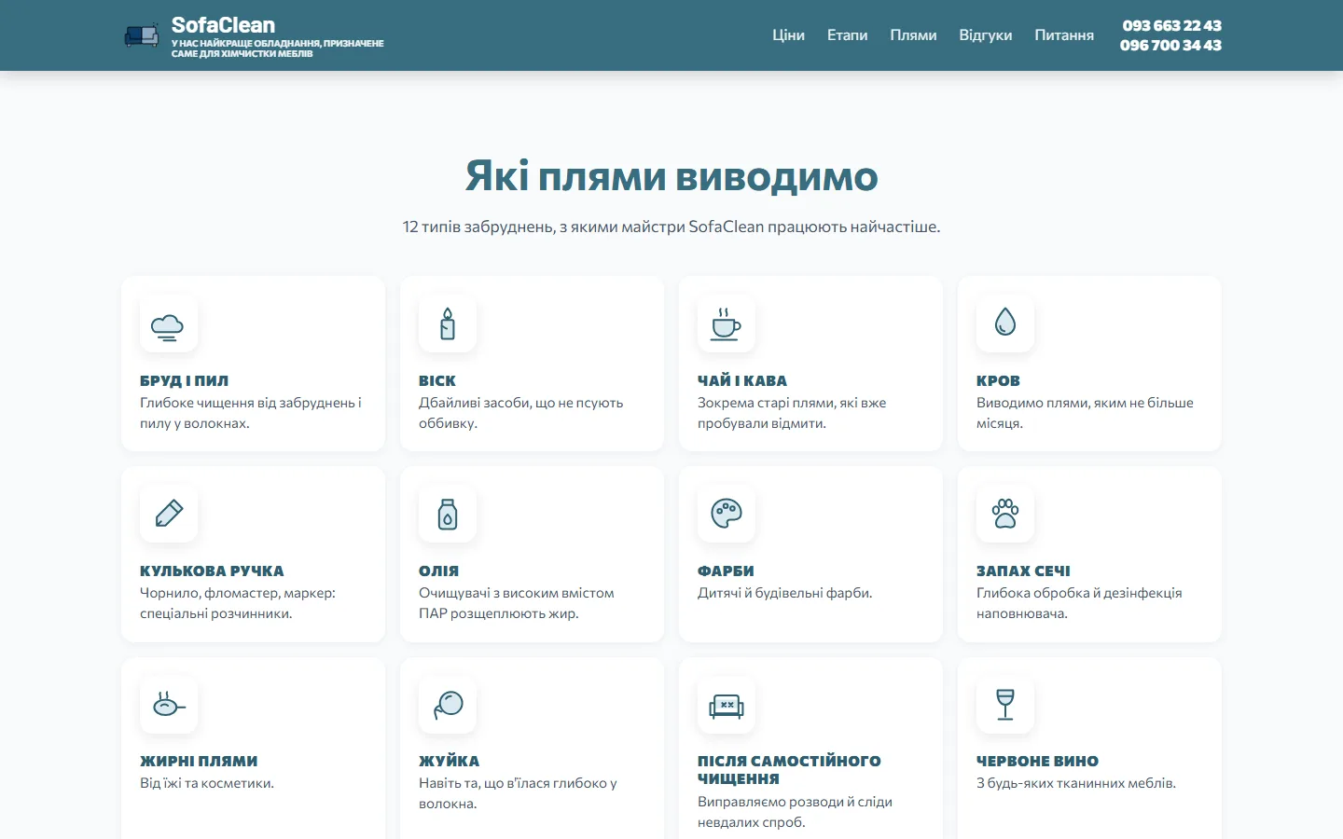The width and height of the screenshot is (1343, 839).
Task: Call phone number 096 700 34 43
Action: coord(1170,45)
